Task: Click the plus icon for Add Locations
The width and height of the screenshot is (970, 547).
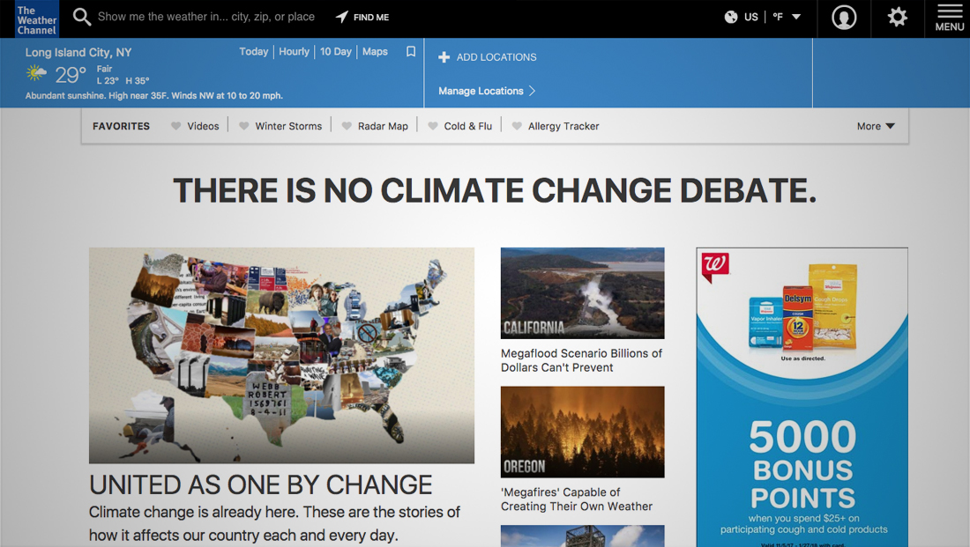Action: [x=444, y=57]
